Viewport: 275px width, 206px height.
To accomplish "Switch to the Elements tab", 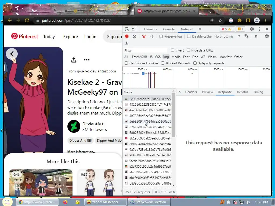I will click(150, 29).
